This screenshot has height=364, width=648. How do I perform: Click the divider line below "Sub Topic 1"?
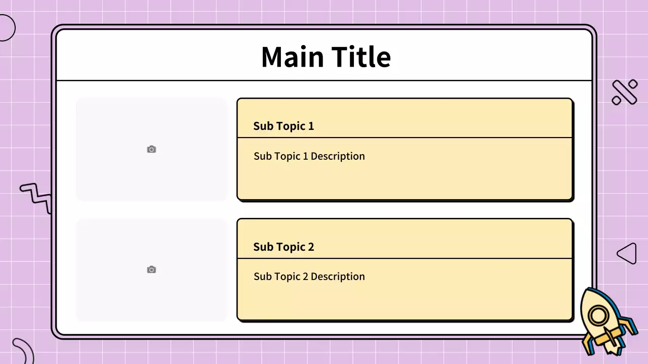click(x=405, y=138)
